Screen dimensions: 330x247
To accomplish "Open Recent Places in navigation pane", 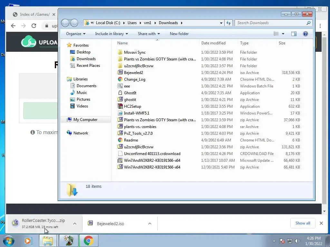I will coord(88,66).
